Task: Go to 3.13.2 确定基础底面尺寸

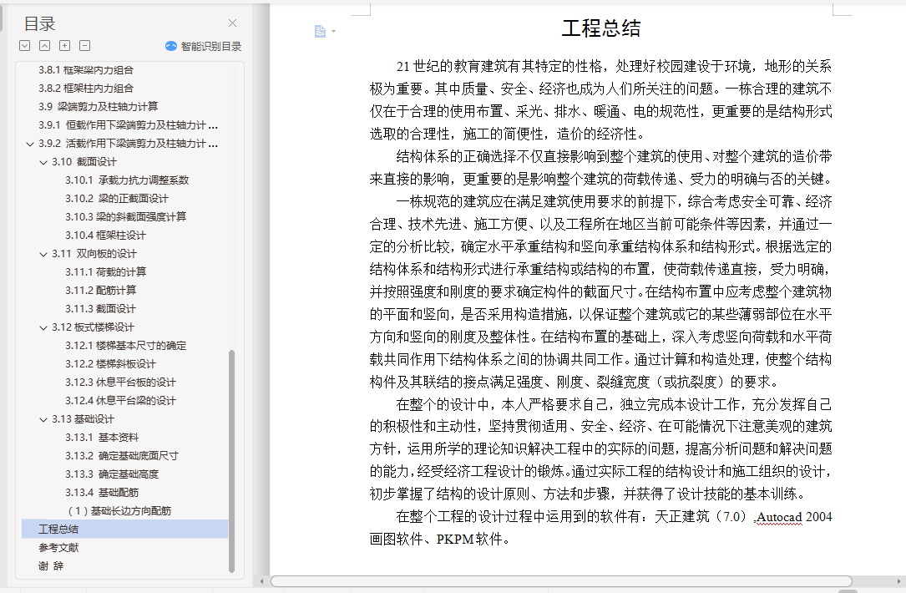Action: [x=122, y=456]
